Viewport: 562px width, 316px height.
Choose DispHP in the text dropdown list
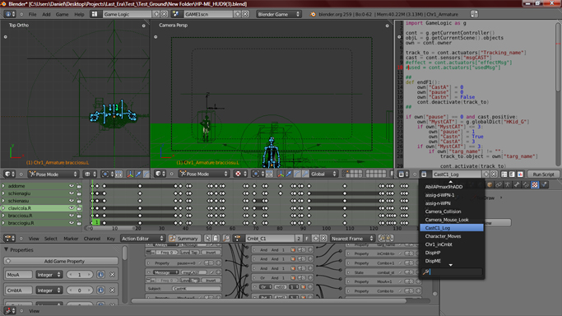click(451, 253)
